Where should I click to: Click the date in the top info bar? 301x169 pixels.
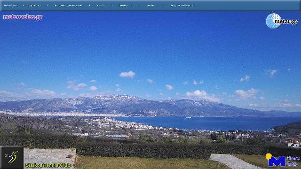click(11, 5)
